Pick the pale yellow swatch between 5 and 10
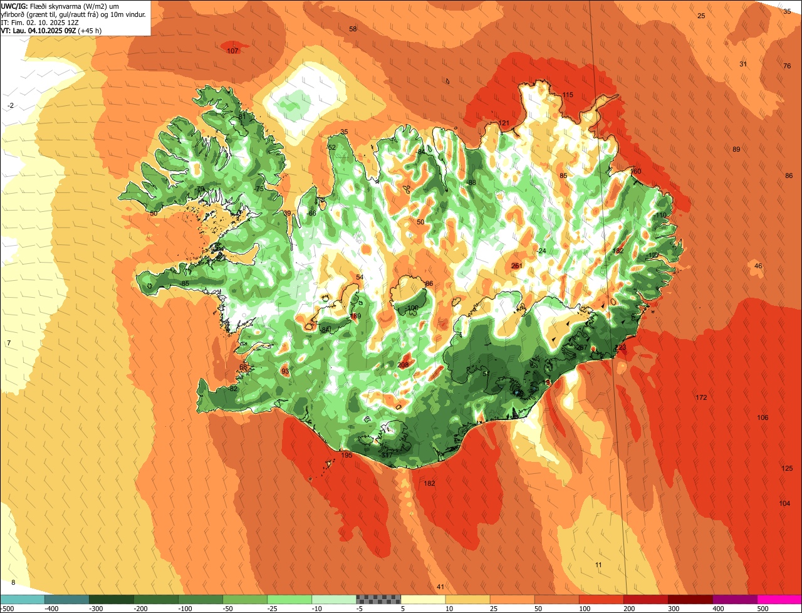The height and width of the screenshot is (613, 802). coord(423,599)
